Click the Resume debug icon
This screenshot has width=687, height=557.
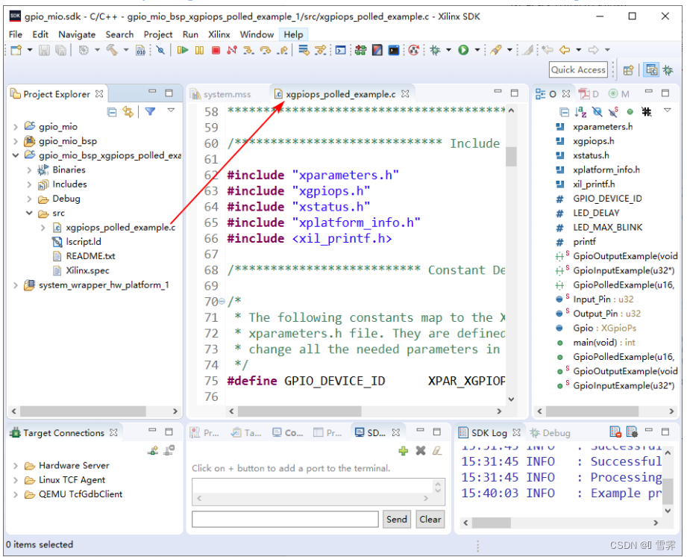pyautogui.click(x=183, y=50)
